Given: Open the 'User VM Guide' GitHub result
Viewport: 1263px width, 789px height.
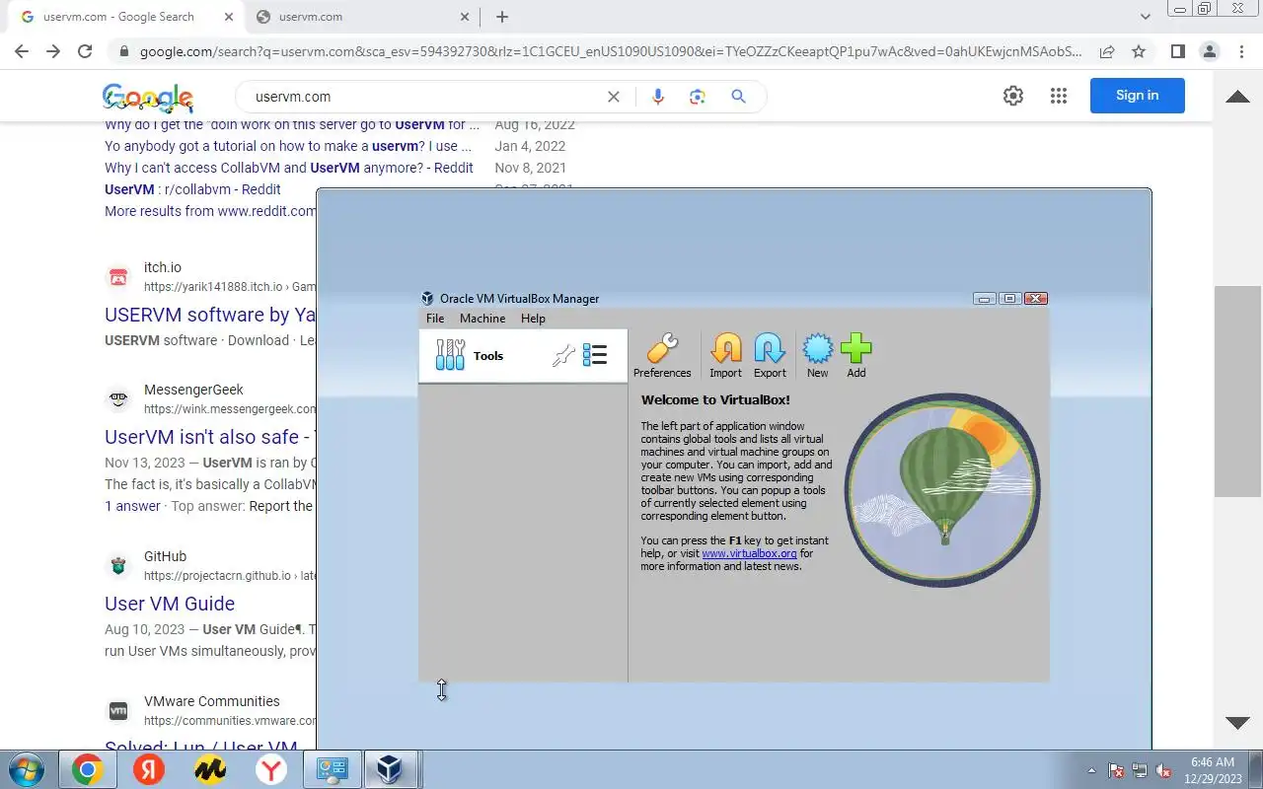Looking at the screenshot, I should point(170,604).
